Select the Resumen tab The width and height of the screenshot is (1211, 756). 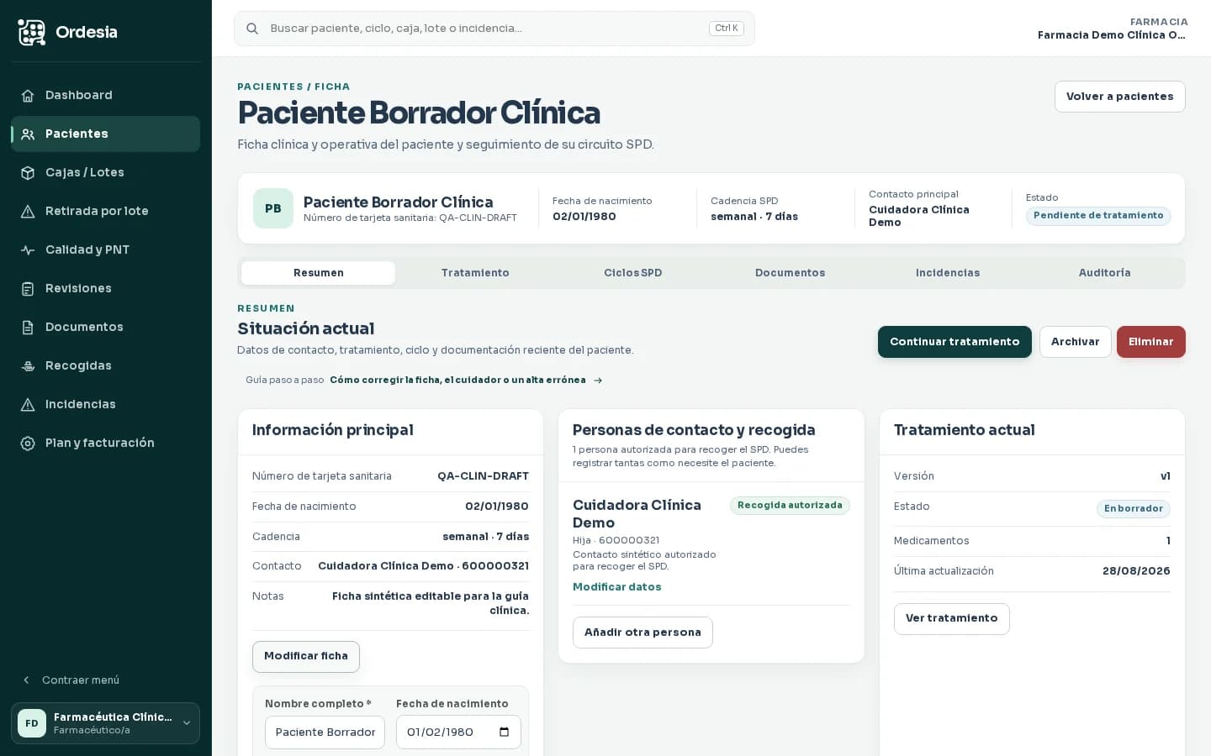(319, 273)
